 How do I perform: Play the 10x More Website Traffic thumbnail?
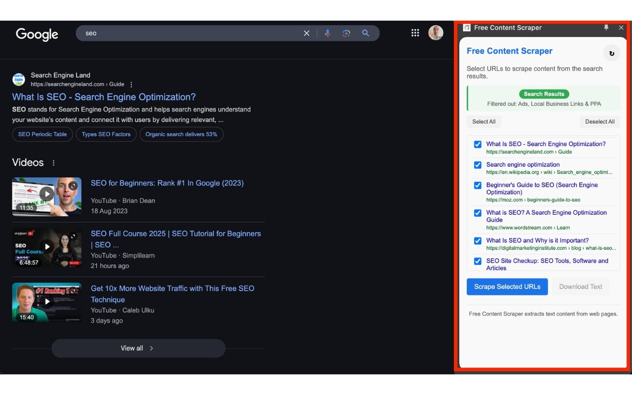(47, 302)
